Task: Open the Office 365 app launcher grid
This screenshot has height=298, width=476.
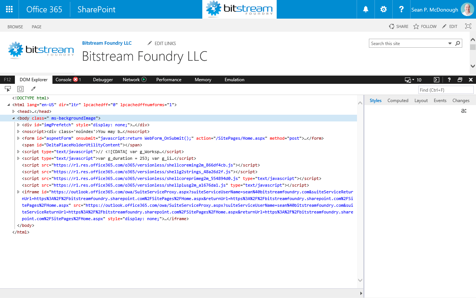Action: [9, 9]
